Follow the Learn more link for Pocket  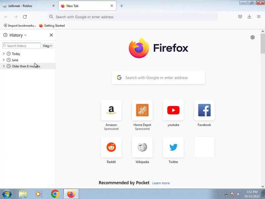point(161,183)
